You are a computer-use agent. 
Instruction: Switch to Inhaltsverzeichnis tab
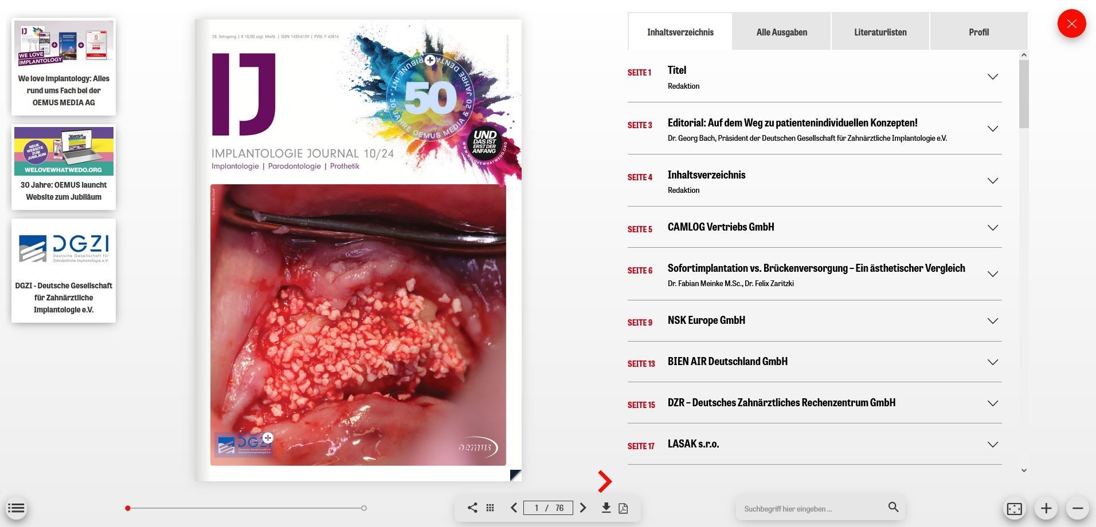(x=680, y=32)
